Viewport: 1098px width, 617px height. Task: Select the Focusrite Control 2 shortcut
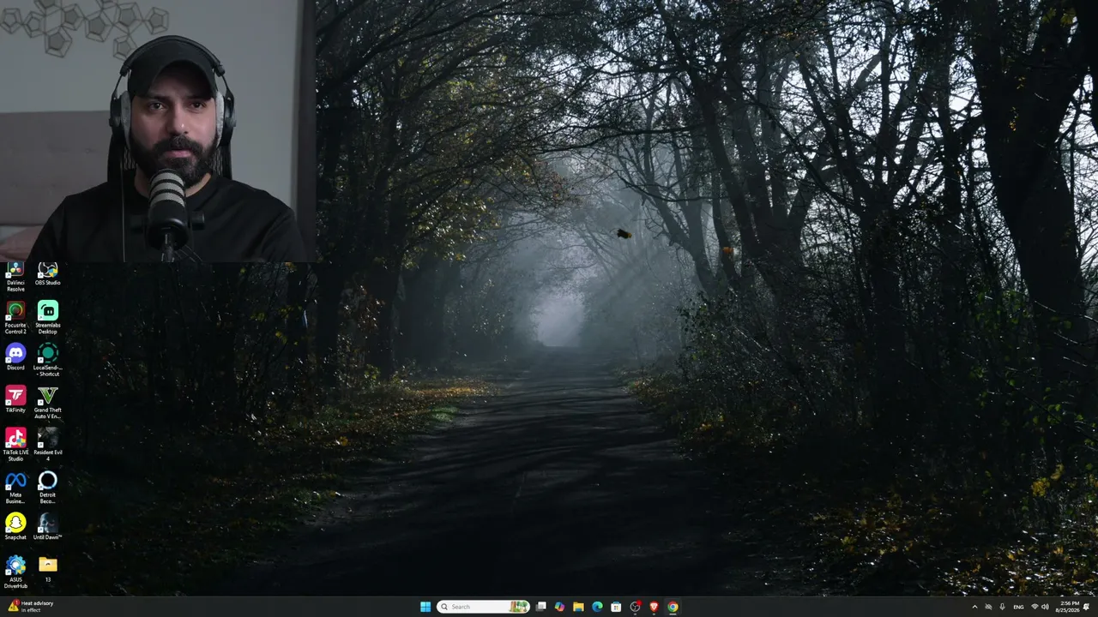(x=15, y=319)
